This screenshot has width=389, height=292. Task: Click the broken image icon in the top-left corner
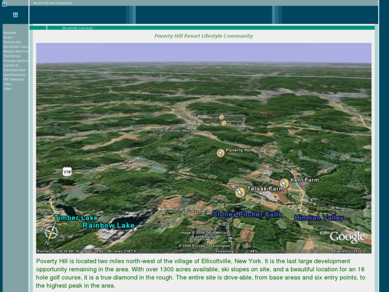pyautogui.click(x=4, y=4)
